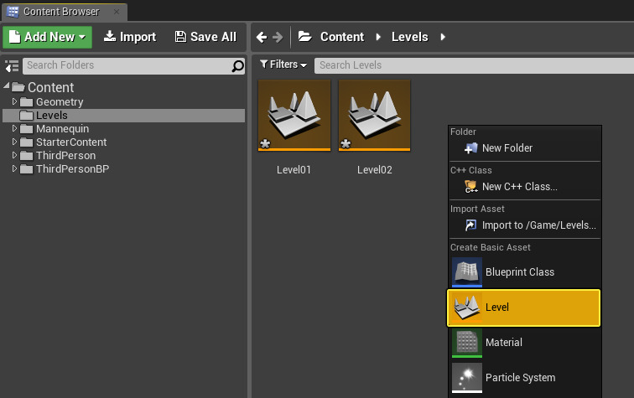Select the Level01 asset thumbnail

294,115
